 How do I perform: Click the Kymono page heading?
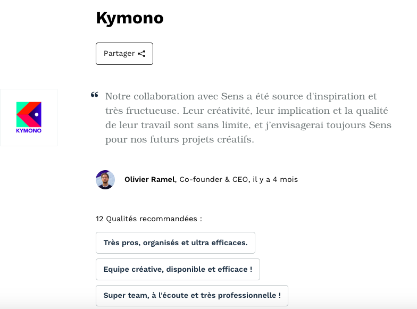point(129,18)
